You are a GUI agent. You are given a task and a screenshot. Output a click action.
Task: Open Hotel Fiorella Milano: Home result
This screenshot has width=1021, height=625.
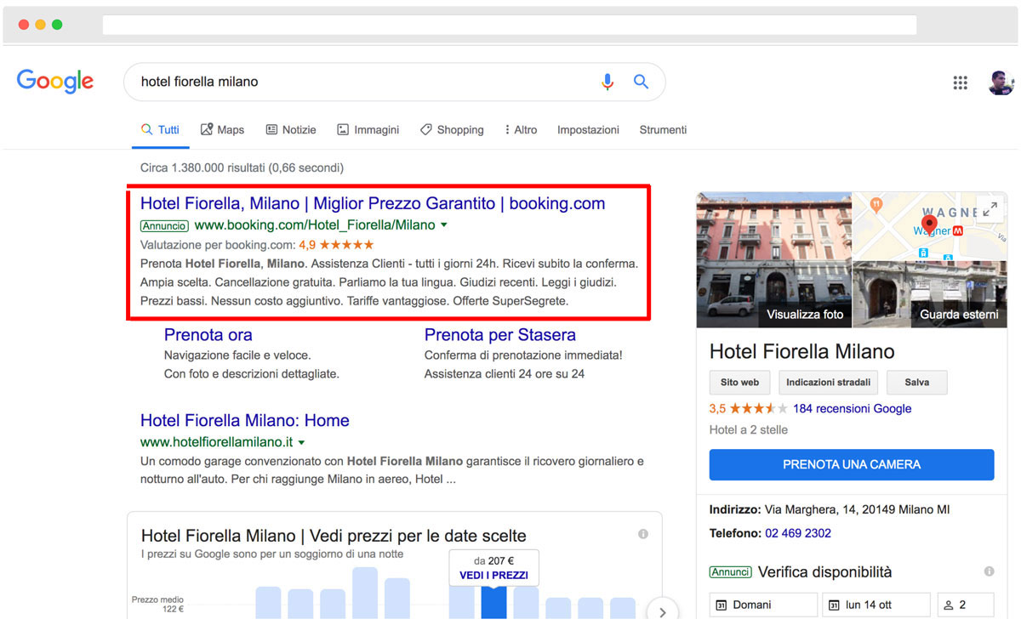245,421
